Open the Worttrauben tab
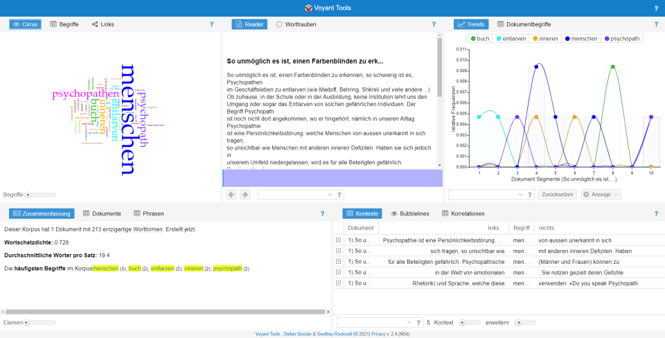The image size is (665, 338). coord(296,25)
